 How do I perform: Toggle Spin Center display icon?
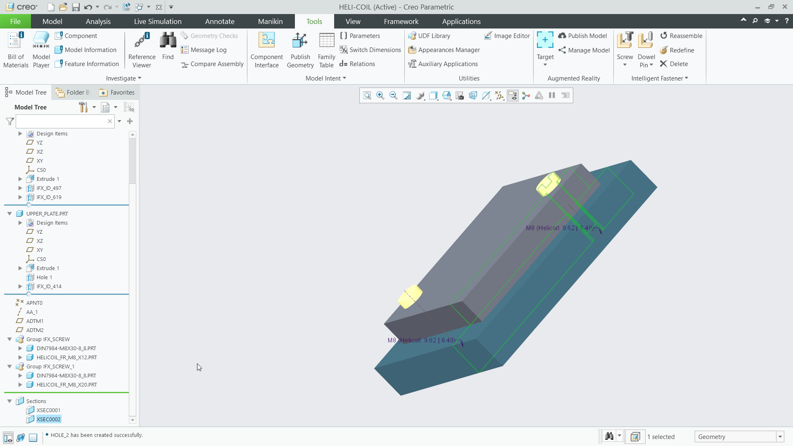pyautogui.click(x=526, y=96)
